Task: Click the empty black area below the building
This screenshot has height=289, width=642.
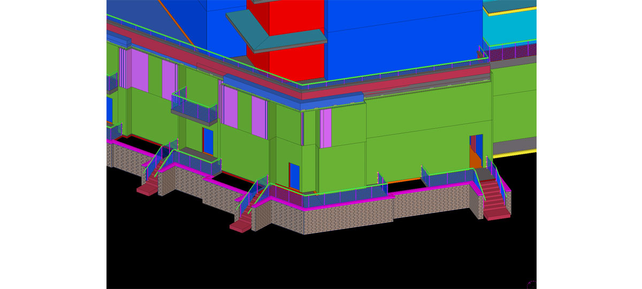Action: [x=321, y=262]
